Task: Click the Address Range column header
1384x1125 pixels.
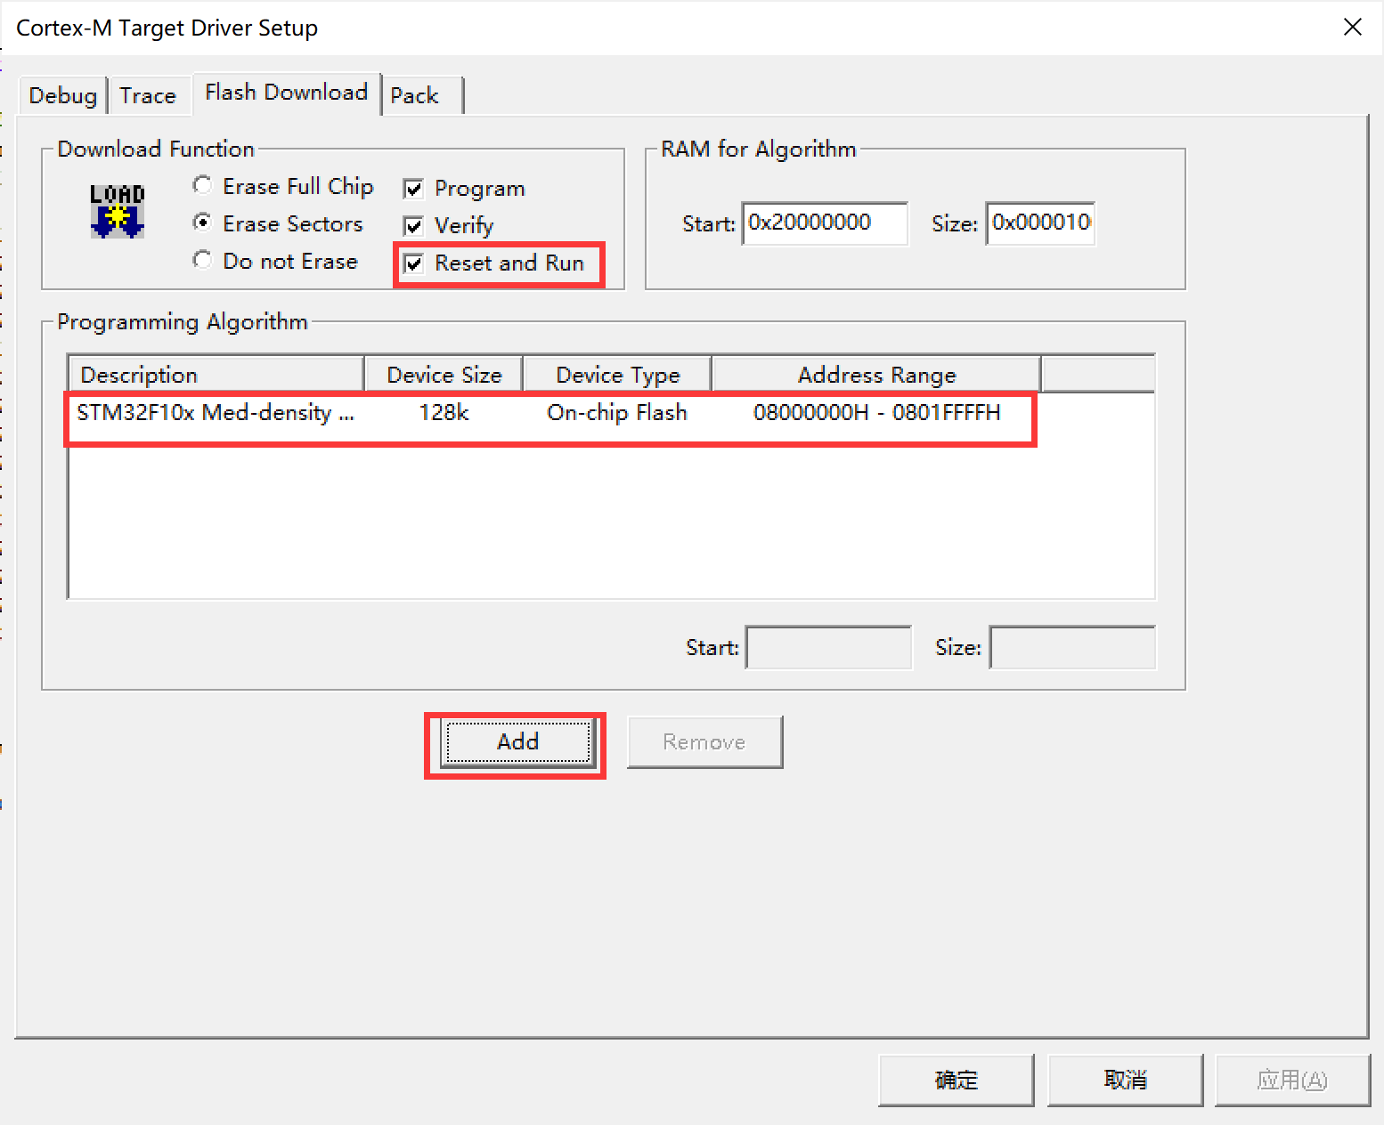Action: coord(876,375)
